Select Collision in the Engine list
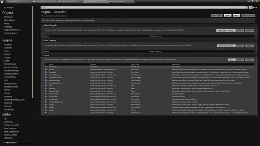260x146 pixels. point(7,54)
